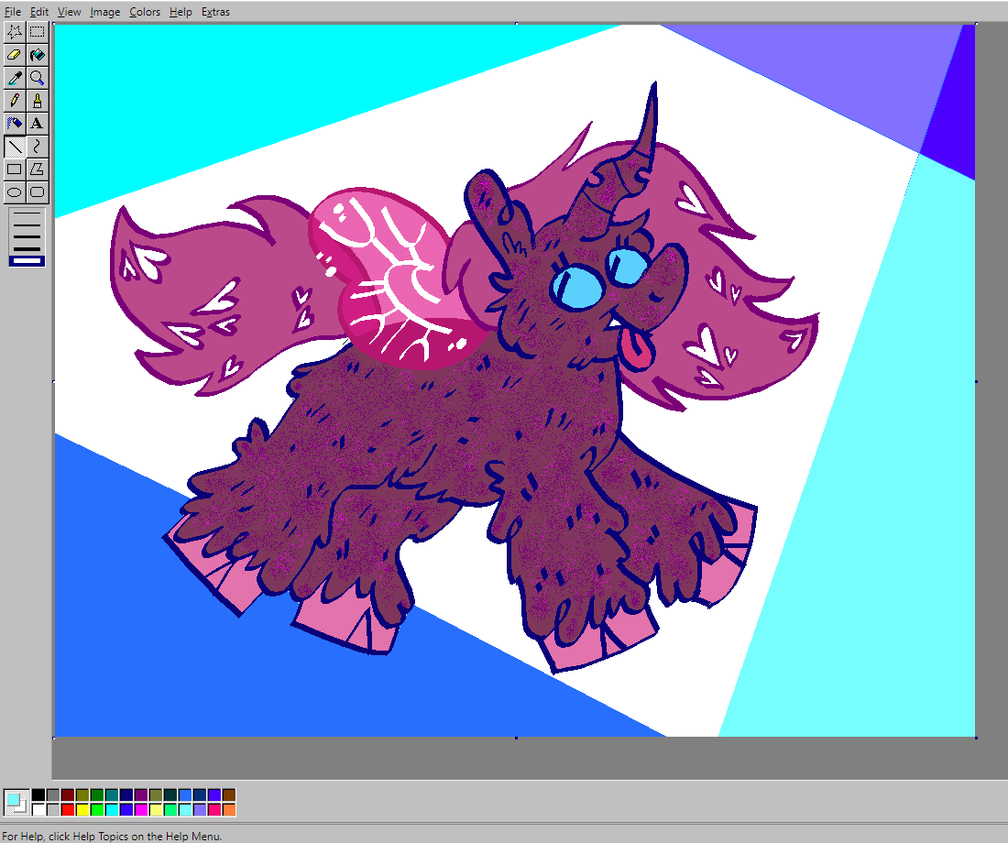The width and height of the screenshot is (1008, 843).
Task: Open the Edit menu
Action: (39, 12)
